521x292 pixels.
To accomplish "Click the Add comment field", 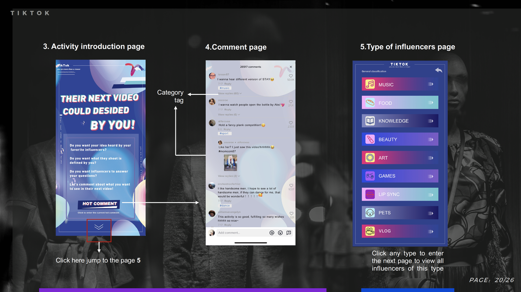I will [242, 233].
